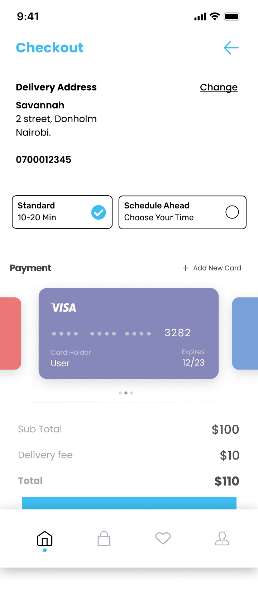The height and width of the screenshot is (602, 258).
Task: Tap the blue checkout button at bottom
Action: pyautogui.click(x=129, y=503)
